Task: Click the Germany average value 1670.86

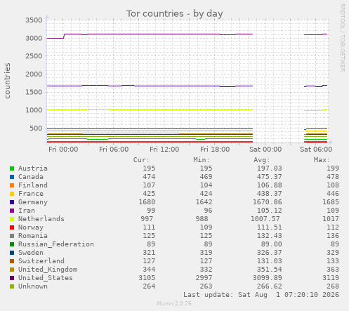Action: [x=268, y=202]
